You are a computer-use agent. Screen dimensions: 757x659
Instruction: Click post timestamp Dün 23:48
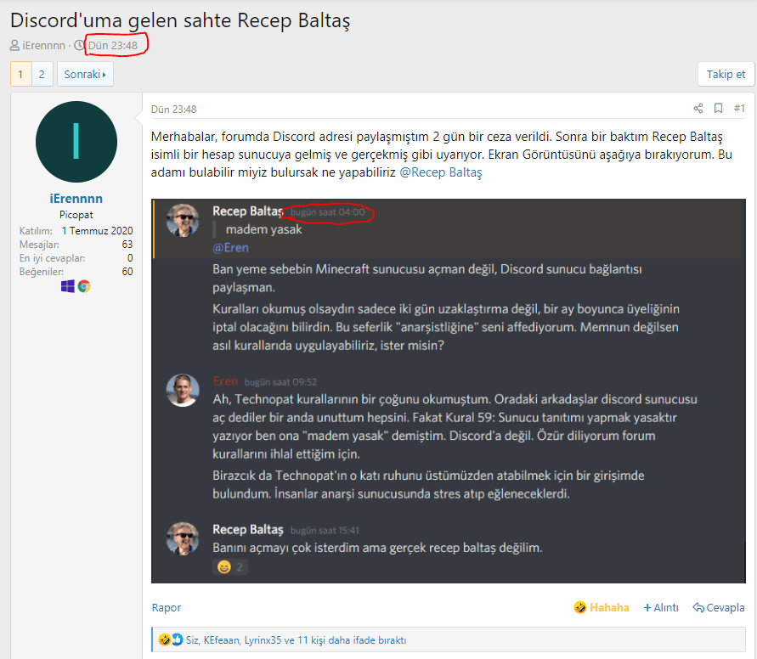click(174, 110)
